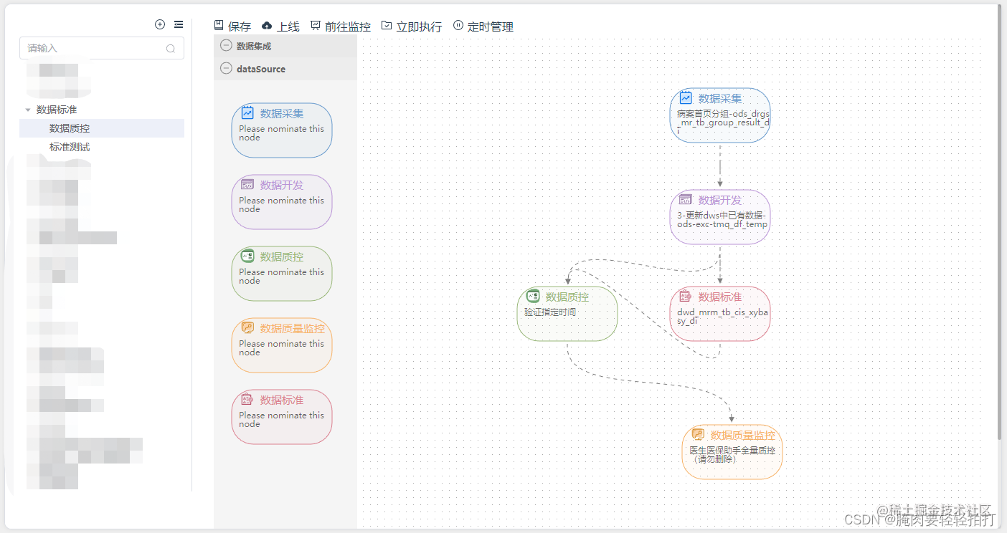Click the vertical scrollbar on right edge
This screenshot has height=533, width=1007.
(x=1000, y=222)
